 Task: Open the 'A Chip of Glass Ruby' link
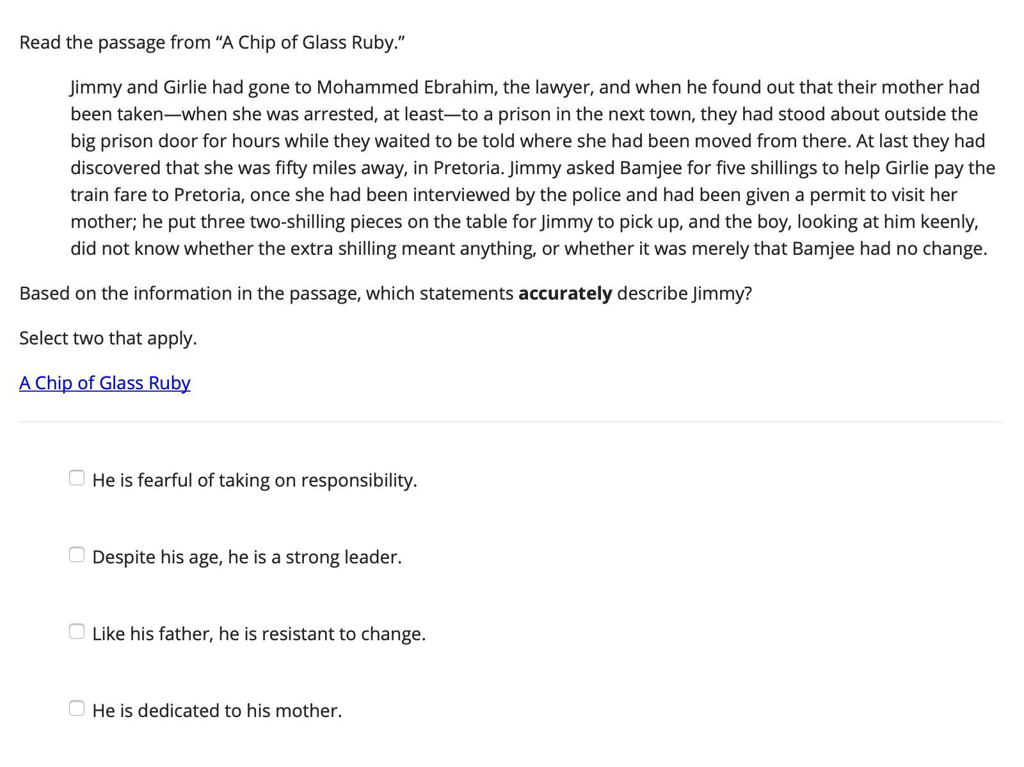(x=105, y=383)
